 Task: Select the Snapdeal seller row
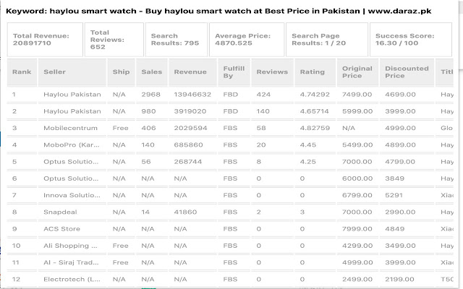[230, 212]
